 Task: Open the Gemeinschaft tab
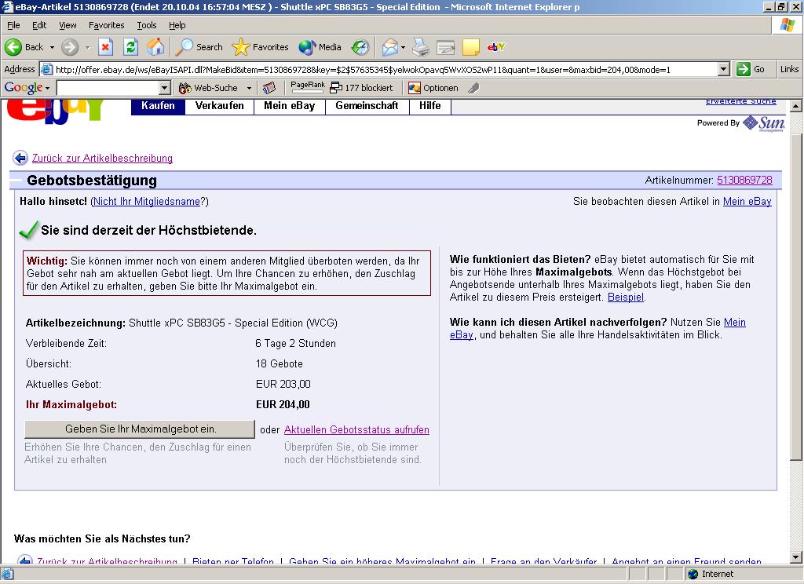[367, 106]
